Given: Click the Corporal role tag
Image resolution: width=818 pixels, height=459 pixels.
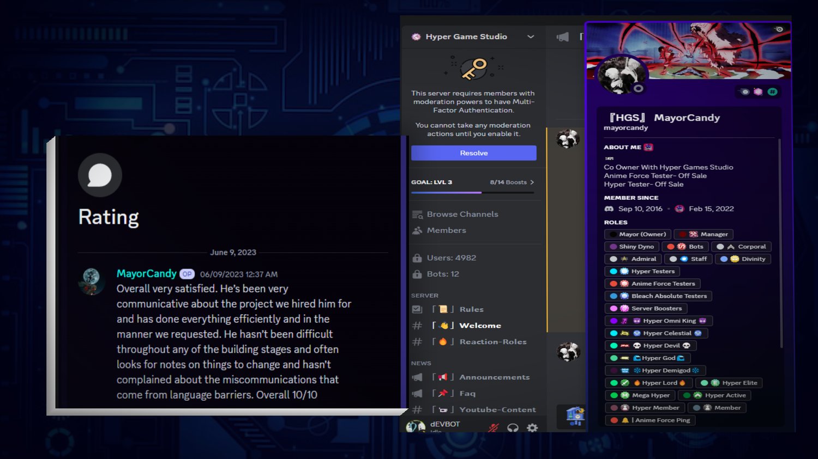Looking at the screenshot, I should coord(741,247).
